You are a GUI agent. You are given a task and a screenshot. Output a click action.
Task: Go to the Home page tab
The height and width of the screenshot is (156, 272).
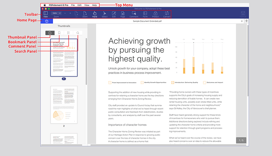[x=47, y=21]
